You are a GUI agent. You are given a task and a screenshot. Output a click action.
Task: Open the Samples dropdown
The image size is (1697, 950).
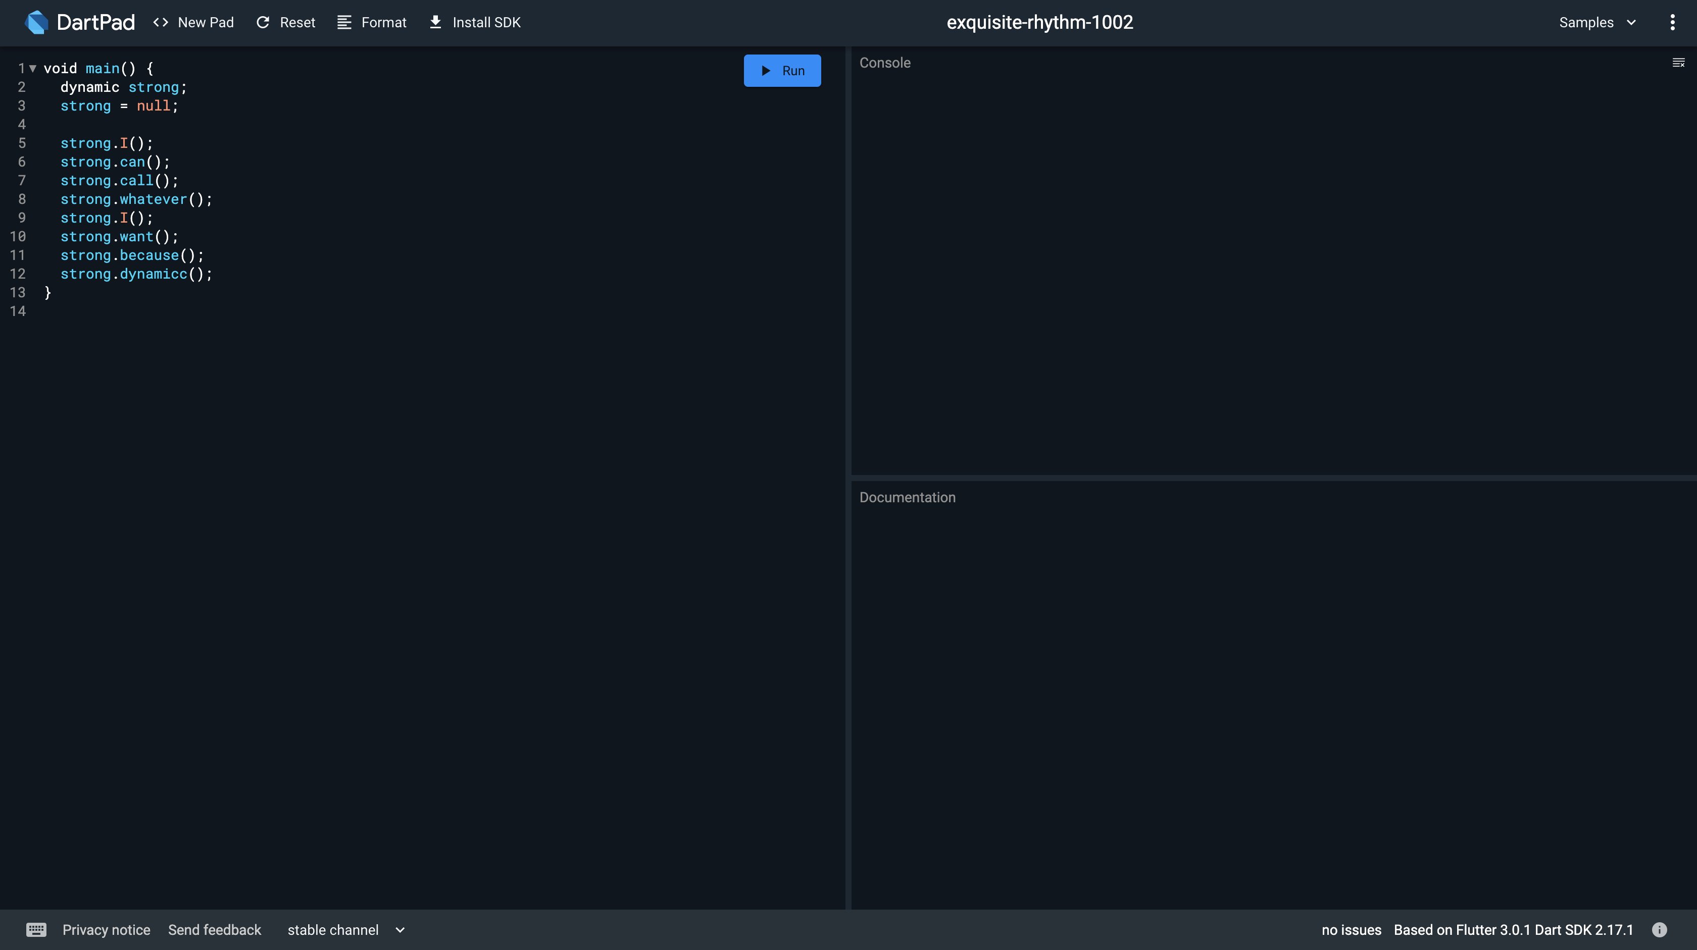1597,22
